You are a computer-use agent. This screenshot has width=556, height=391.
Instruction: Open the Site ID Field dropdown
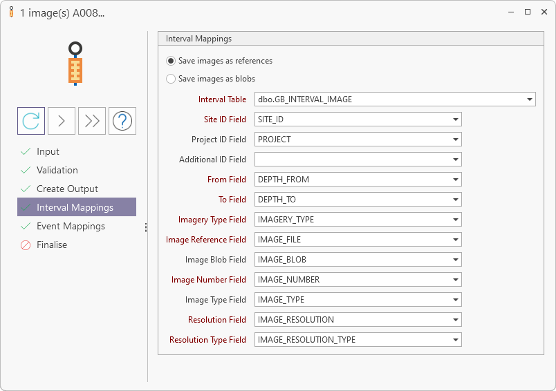[x=455, y=120]
